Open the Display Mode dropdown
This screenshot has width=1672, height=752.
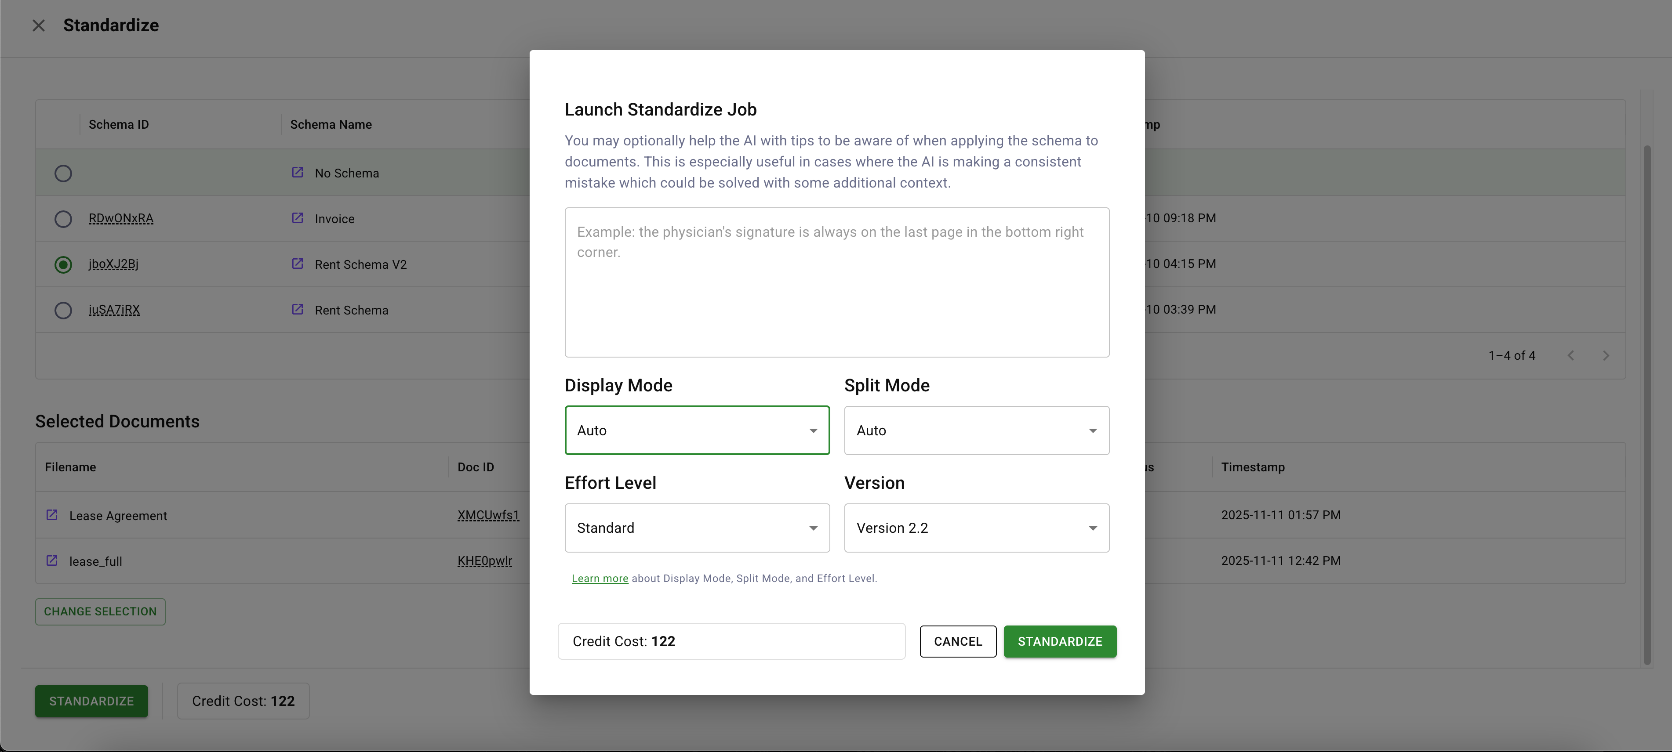tap(697, 430)
